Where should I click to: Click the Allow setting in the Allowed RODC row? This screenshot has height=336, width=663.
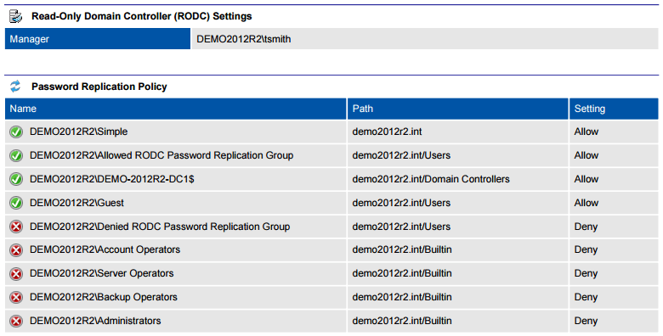(586, 155)
